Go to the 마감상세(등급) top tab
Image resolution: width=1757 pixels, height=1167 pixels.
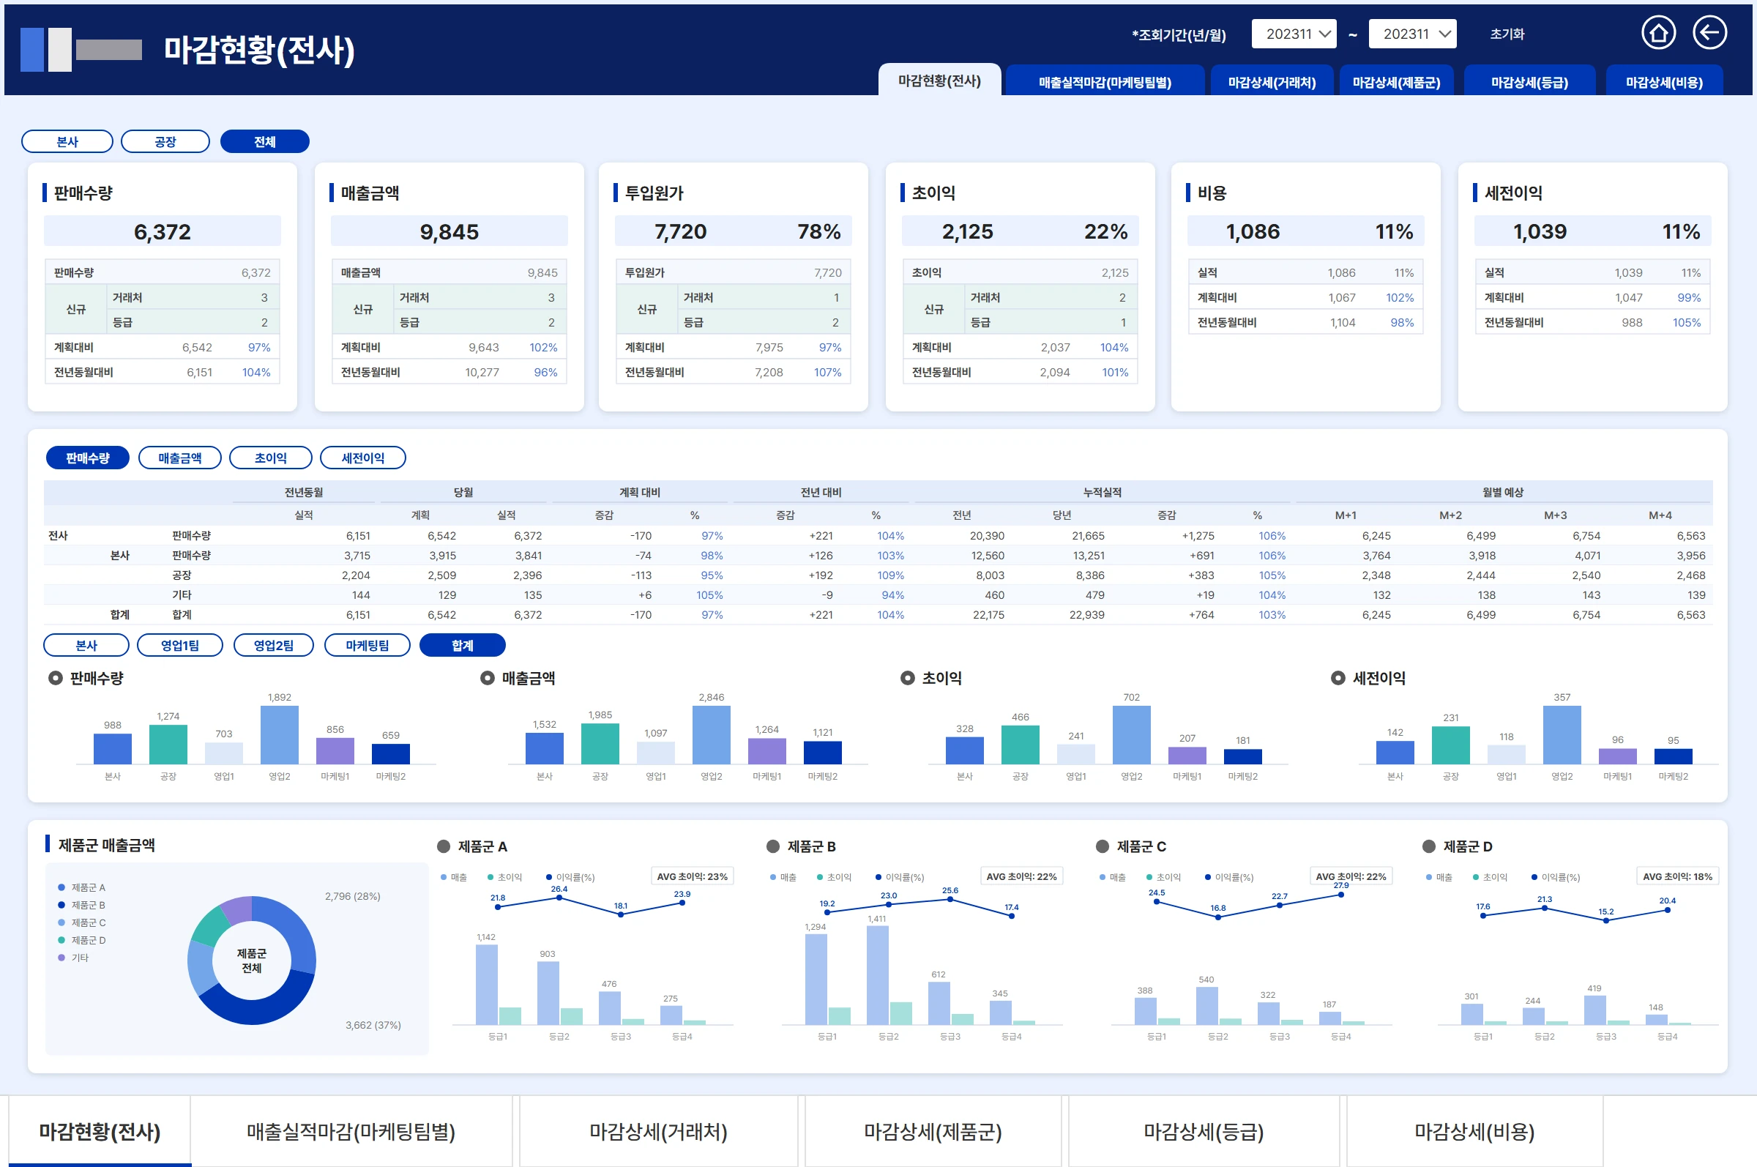pos(1529,81)
